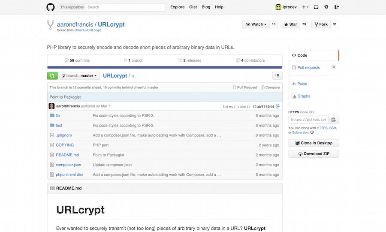Click the plus to create new file
This screenshot has width=386, height=232.
[x=133, y=76]
